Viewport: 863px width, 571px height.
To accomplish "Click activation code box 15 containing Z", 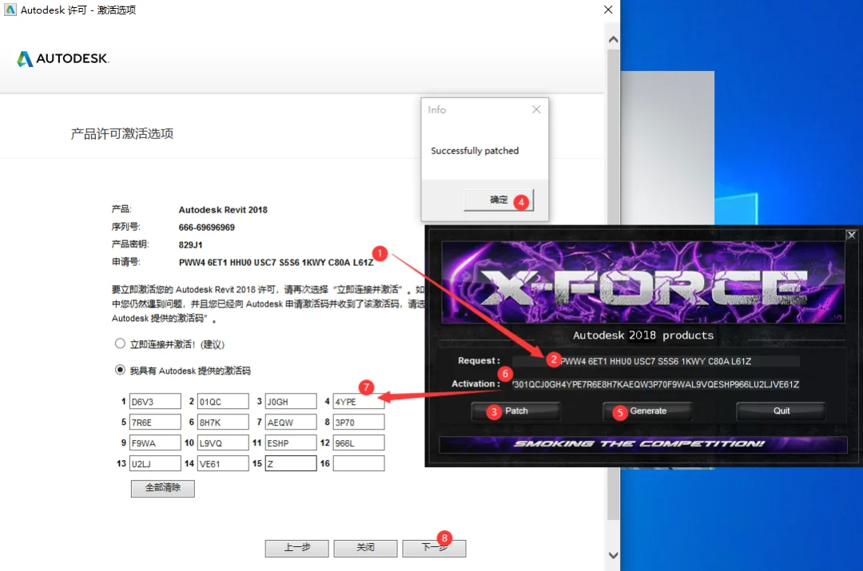I will coord(291,464).
